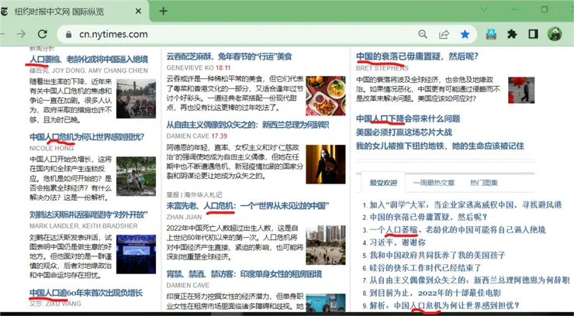Viewport: 574px width, 316px height.
Task: Open ranked item 5 我和中国政府共同抚养
Action: click(437, 255)
